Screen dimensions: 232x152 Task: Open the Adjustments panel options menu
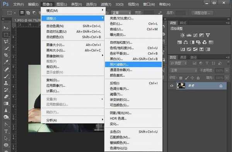pos(228,23)
